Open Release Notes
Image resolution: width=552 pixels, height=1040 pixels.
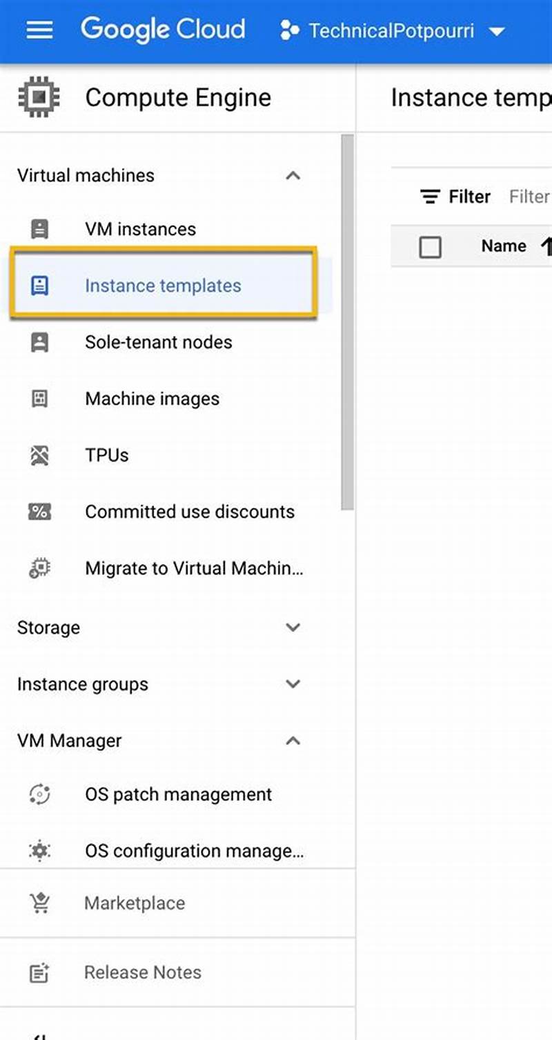coord(142,972)
